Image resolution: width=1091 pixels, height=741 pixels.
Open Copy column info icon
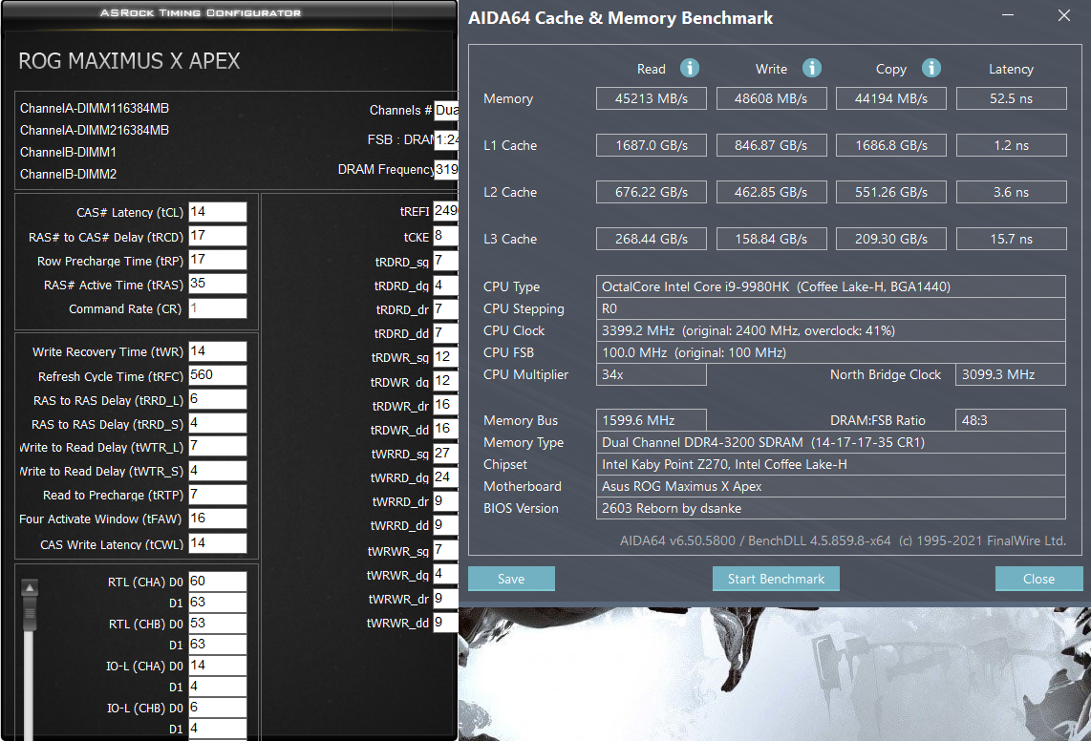pos(931,68)
